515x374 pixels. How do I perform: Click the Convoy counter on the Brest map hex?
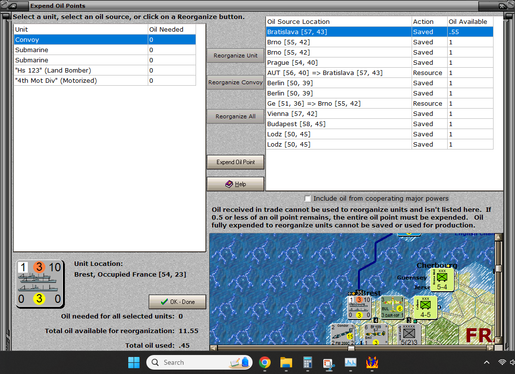[x=359, y=307]
